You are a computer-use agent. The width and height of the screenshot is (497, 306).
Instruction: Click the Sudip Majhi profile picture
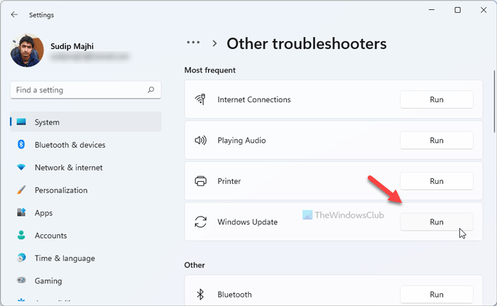[27, 52]
